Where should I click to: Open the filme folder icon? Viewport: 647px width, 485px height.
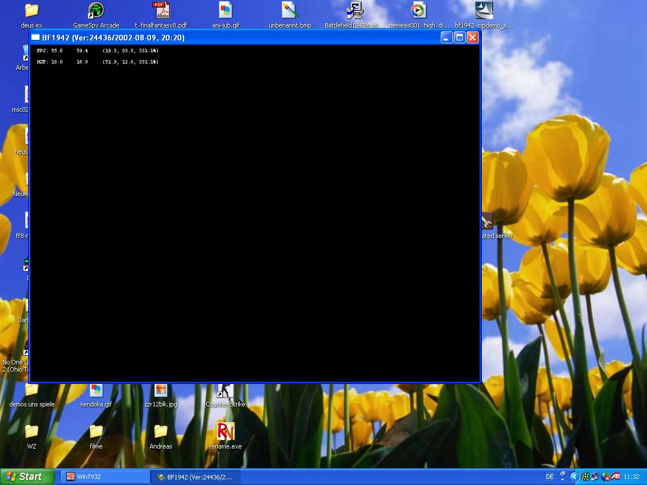click(x=95, y=431)
